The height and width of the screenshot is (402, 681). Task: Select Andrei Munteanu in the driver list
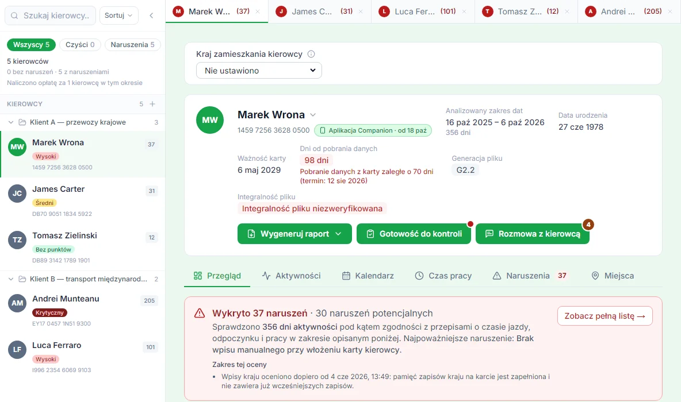82,311
